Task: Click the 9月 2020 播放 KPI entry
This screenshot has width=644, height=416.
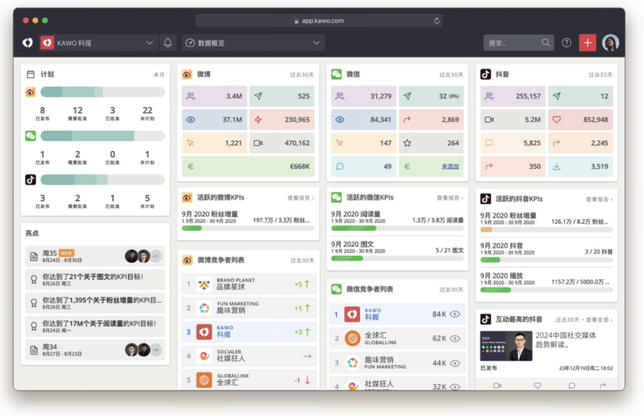Action: point(546,282)
